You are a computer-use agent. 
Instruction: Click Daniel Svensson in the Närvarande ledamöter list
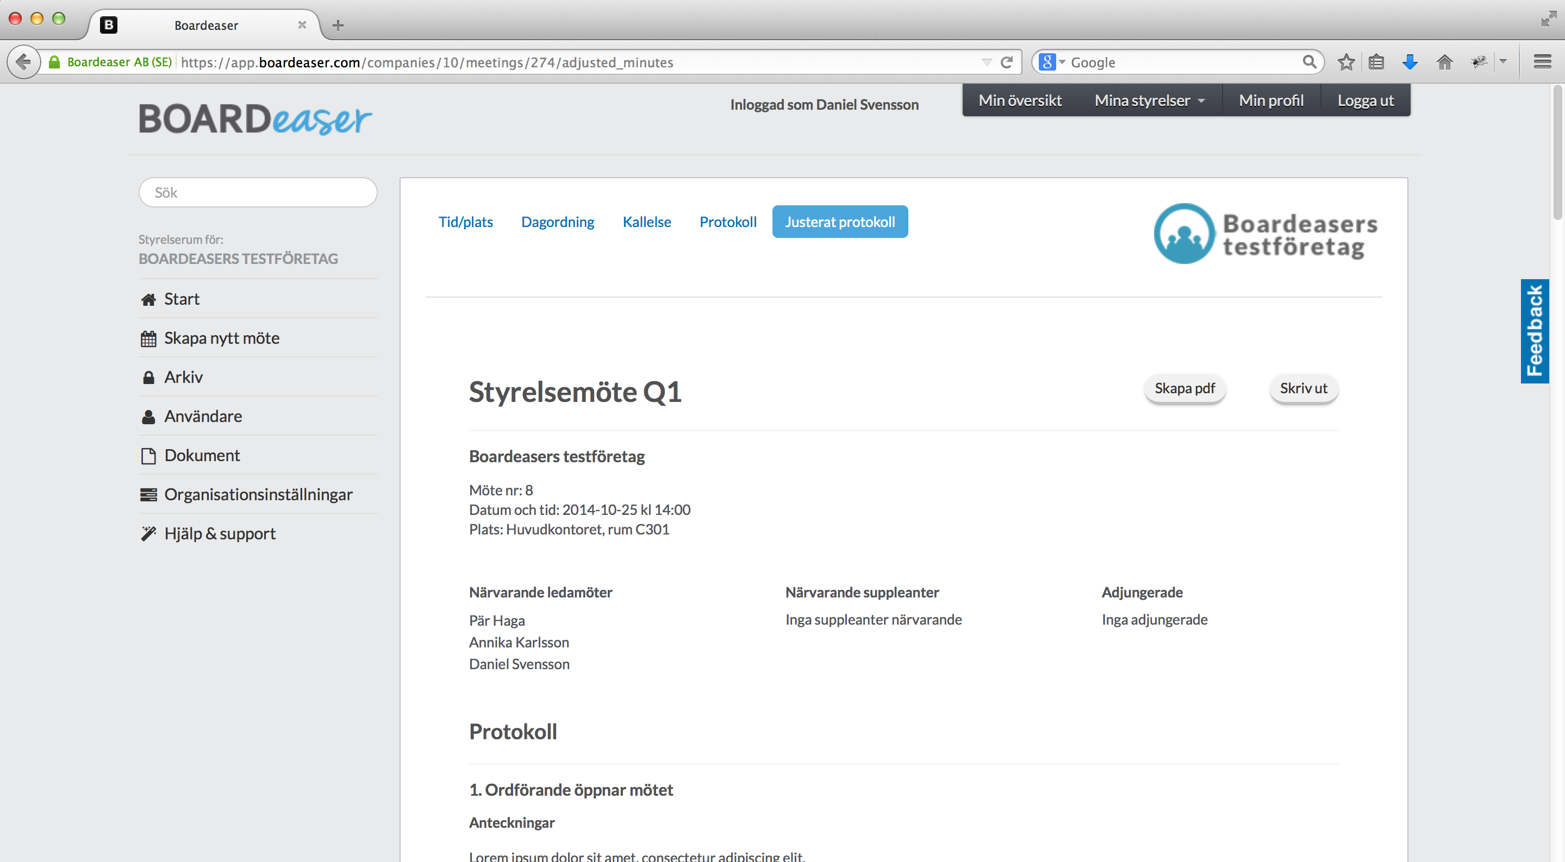[x=520, y=664]
